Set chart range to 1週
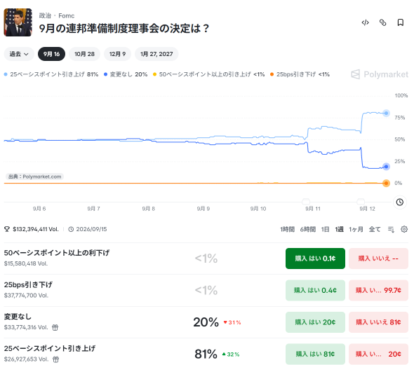The height and width of the screenshot is (365, 414). click(340, 229)
